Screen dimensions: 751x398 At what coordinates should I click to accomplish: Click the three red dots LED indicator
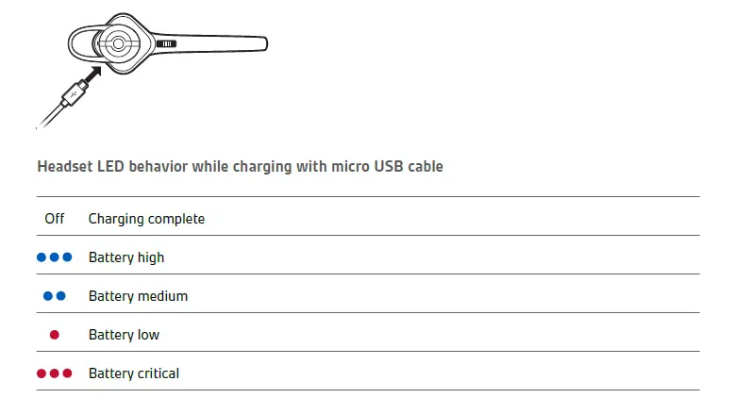55,373
